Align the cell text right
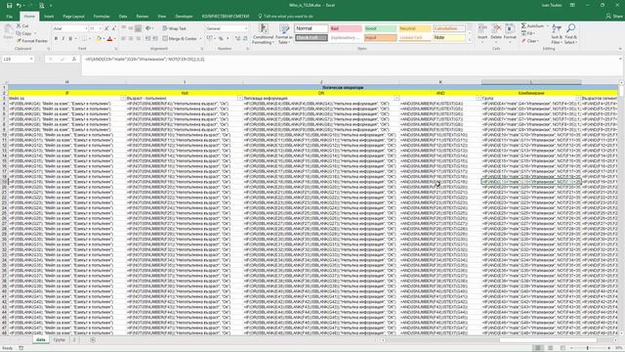 pyautogui.click(x=139, y=39)
